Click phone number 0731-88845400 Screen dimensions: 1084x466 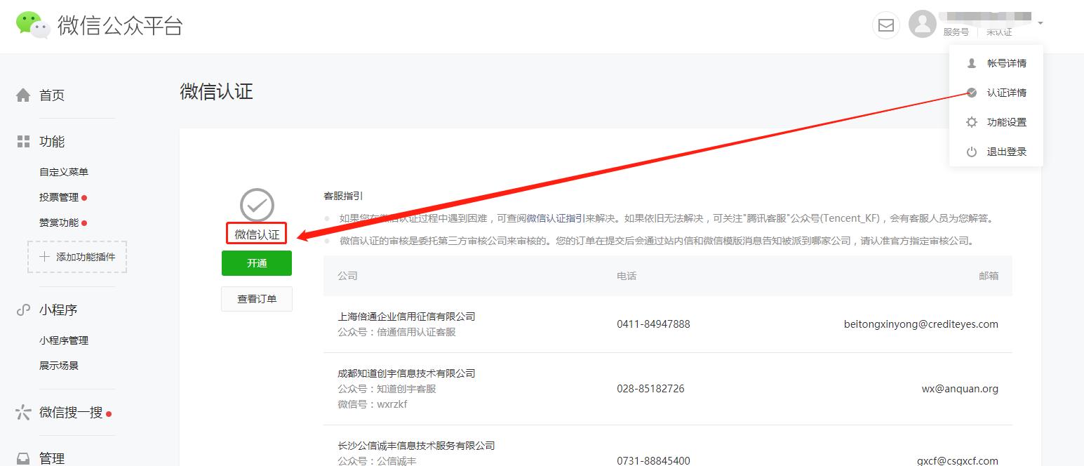coord(653,461)
